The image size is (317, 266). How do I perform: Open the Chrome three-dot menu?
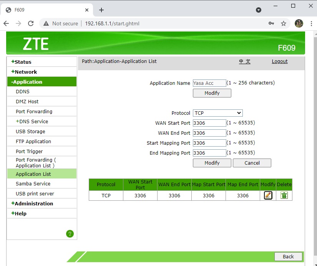point(311,23)
